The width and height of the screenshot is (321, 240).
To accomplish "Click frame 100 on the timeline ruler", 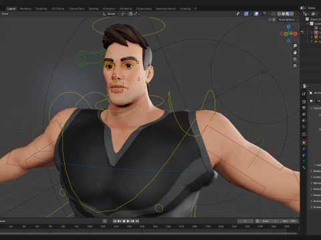I will click(90, 227).
